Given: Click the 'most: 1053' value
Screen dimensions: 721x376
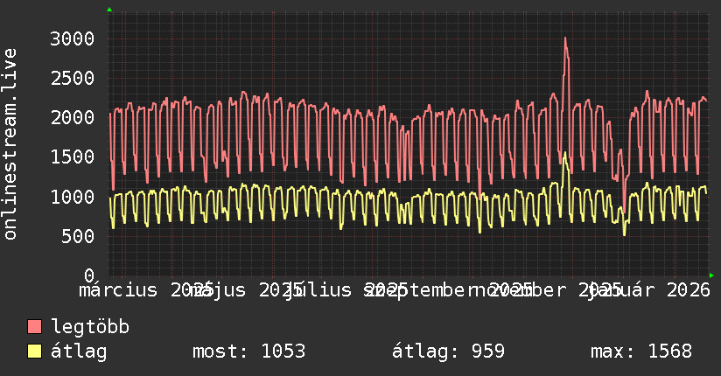Looking at the screenshot, I should click(248, 352).
